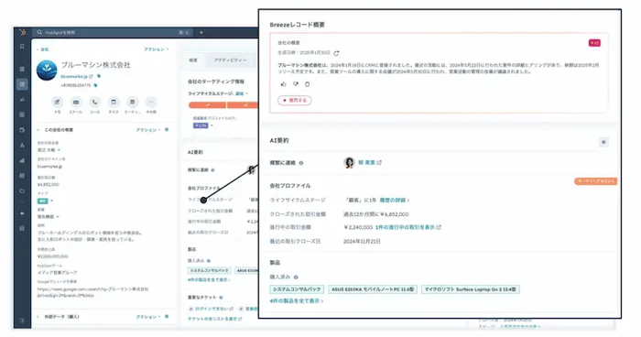Open the ログインできない ticket link
641x337 pixels.
coord(211,309)
